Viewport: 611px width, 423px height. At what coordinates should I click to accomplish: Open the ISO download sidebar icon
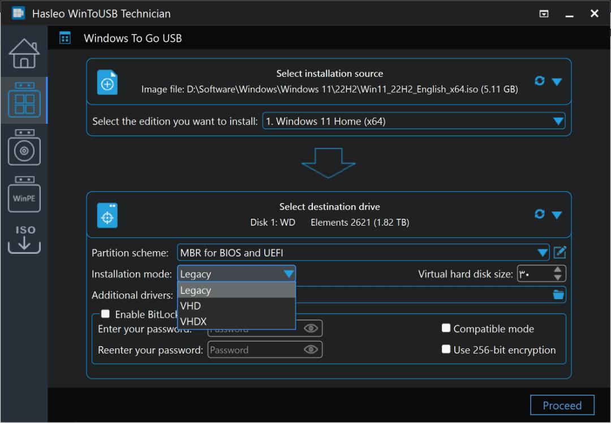(24, 239)
